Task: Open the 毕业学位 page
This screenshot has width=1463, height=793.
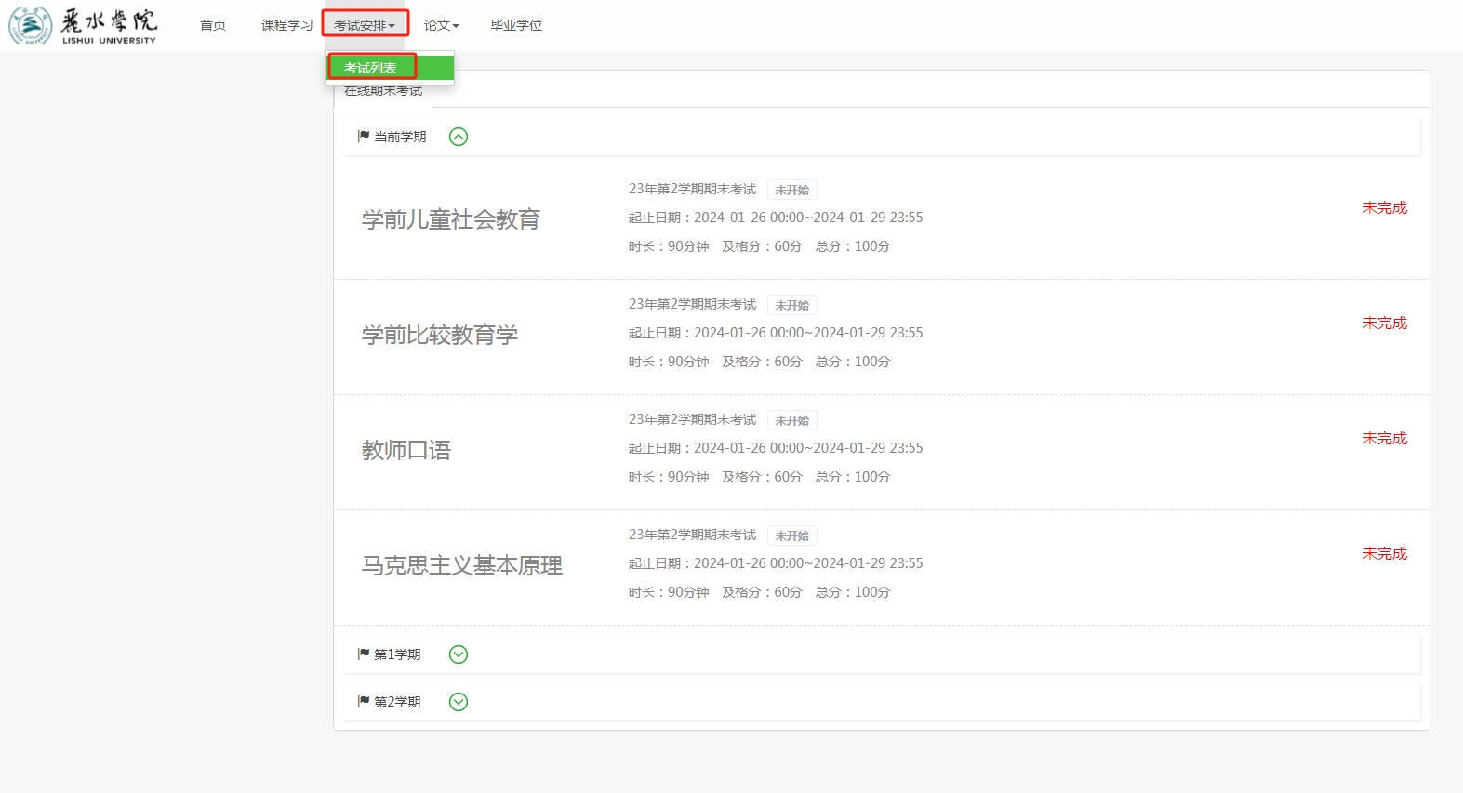Action: point(516,25)
